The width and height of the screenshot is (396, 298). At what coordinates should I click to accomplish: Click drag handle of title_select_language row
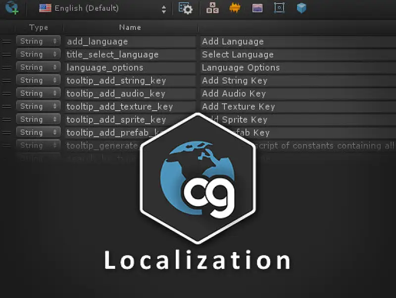pos(7,55)
